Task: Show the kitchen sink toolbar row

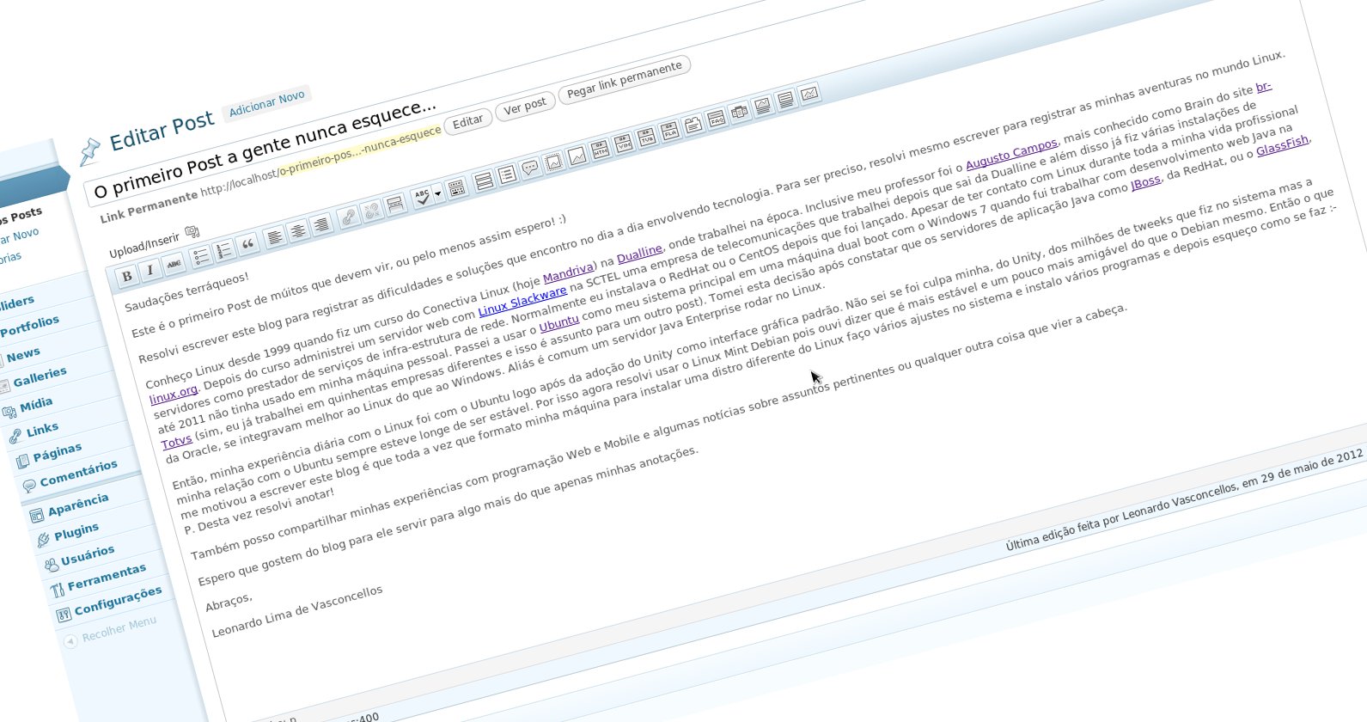Action: (x=457, y=188)
